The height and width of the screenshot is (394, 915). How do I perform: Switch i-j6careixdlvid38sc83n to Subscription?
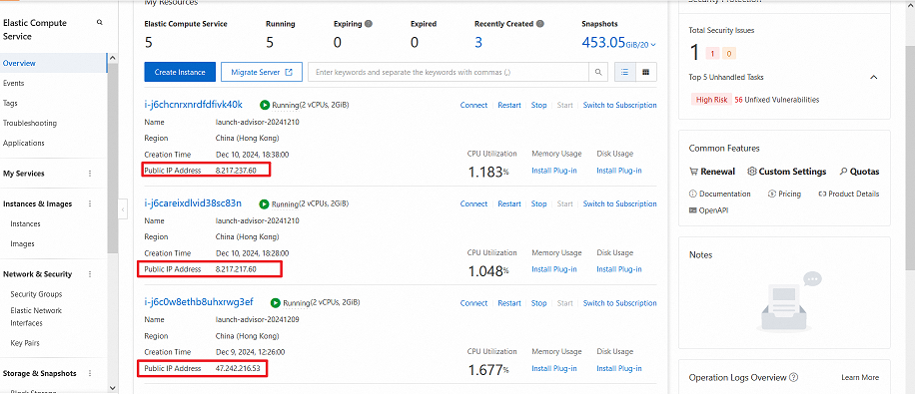tap(619, 204)
